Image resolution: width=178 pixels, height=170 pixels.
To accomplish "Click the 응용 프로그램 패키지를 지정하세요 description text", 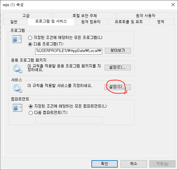I will point(64,68).
